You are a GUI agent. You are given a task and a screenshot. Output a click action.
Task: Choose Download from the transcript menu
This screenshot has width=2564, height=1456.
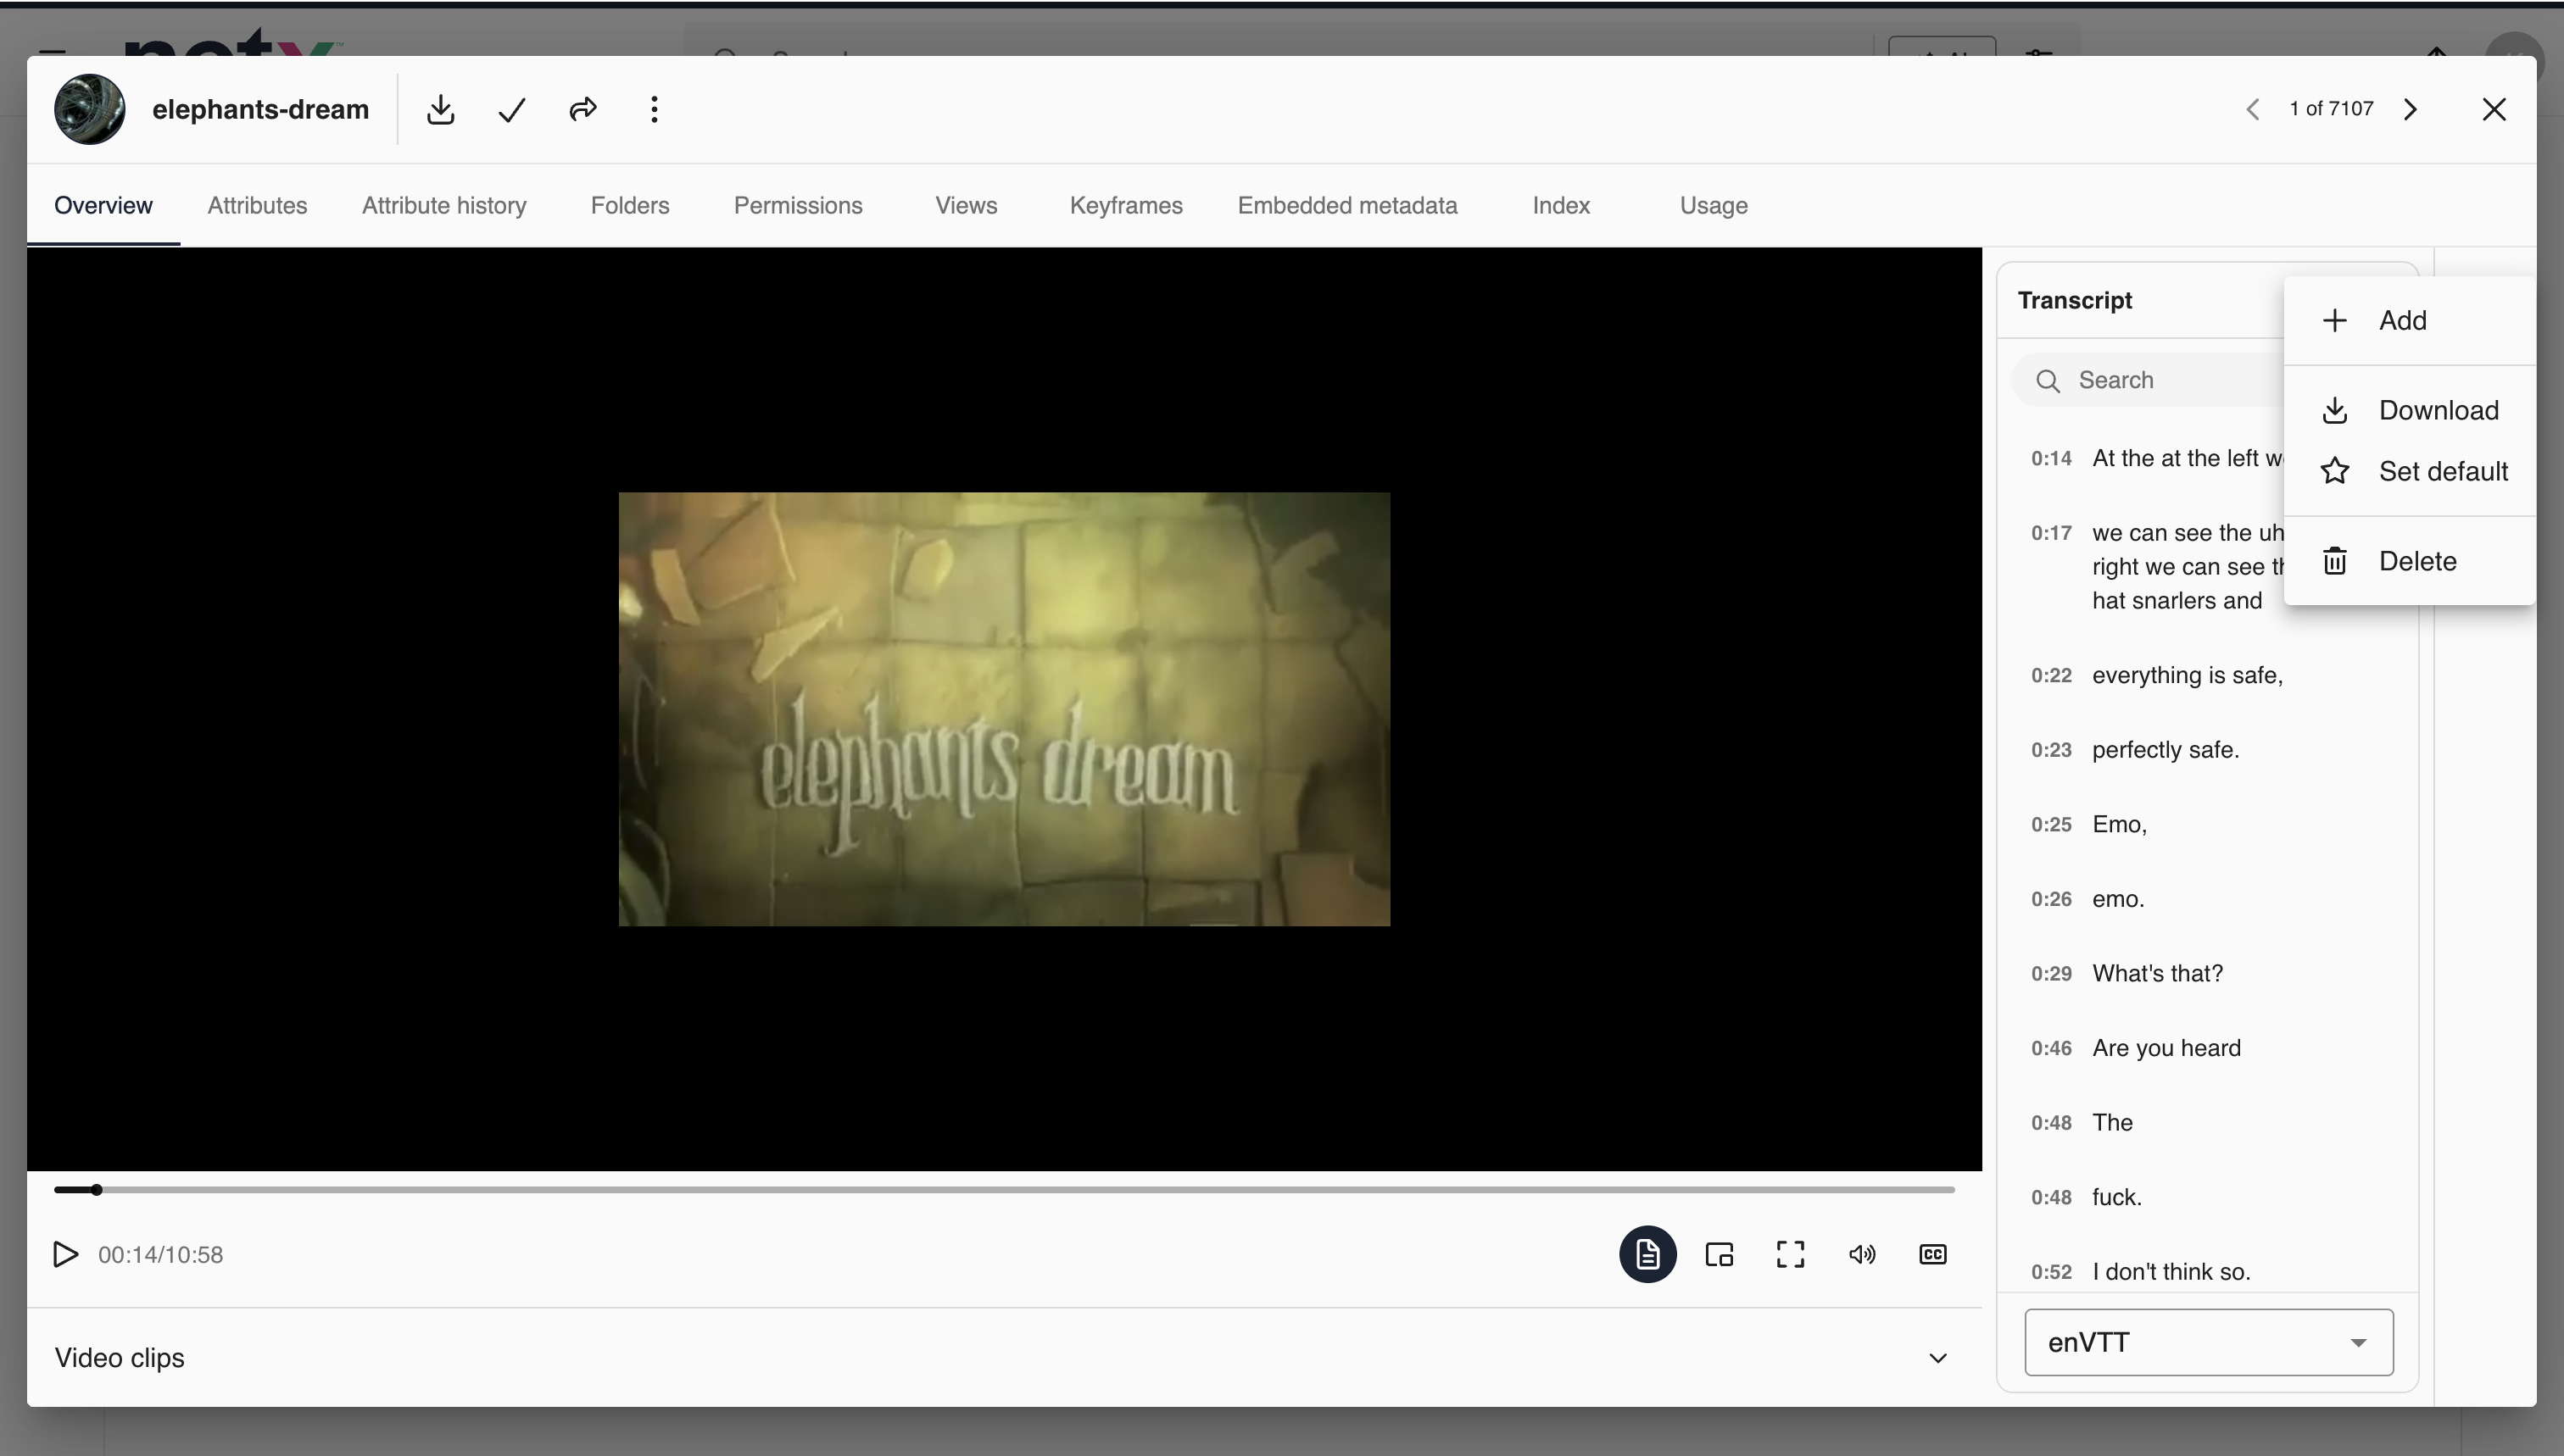click(x=2410, y=411)
